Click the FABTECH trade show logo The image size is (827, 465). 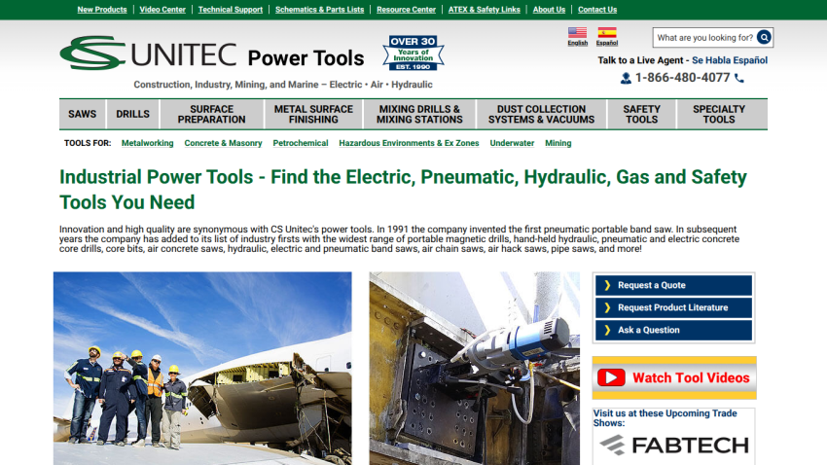click(674, 445)
